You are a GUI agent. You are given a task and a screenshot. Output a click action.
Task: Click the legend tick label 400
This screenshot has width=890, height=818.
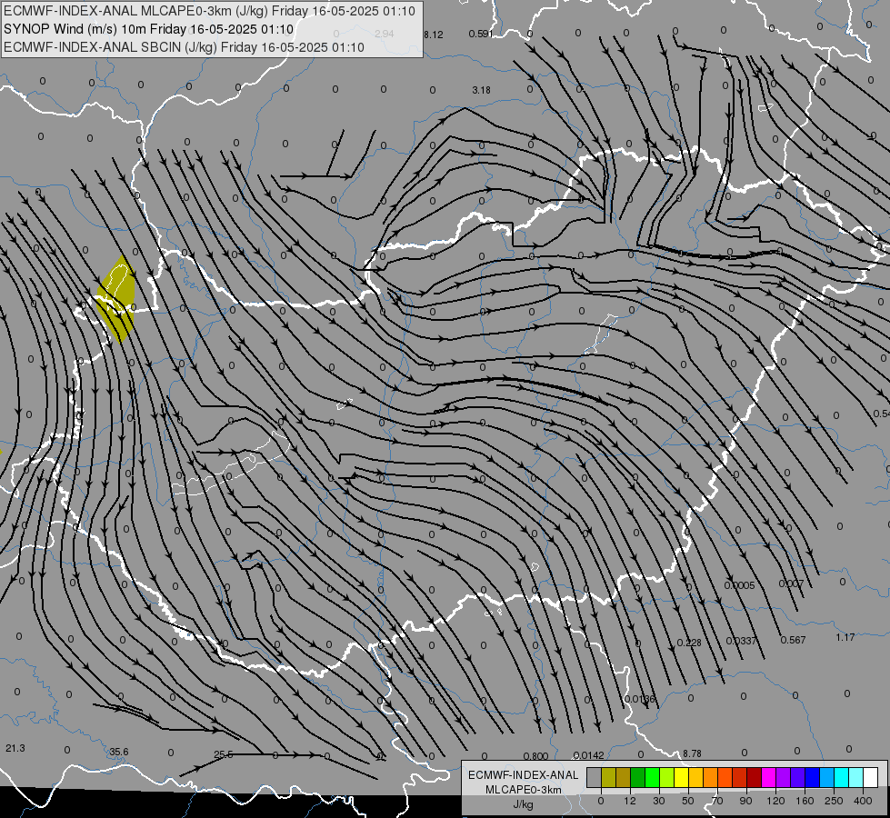pyautogui.click(x=863, y=801)
